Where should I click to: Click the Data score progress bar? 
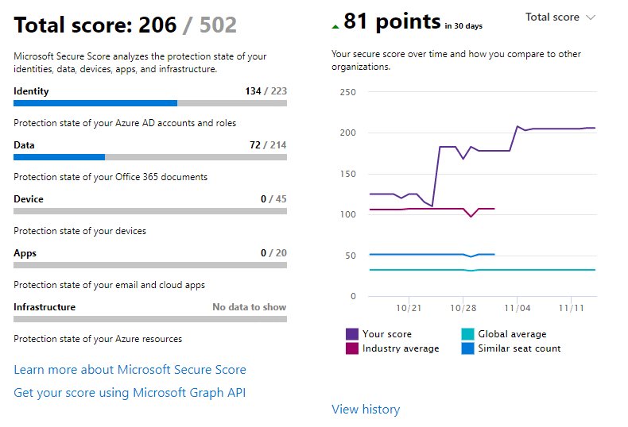coord(150,157)
